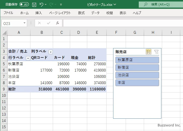
Task: Select column A header
Action: [19, 32]
